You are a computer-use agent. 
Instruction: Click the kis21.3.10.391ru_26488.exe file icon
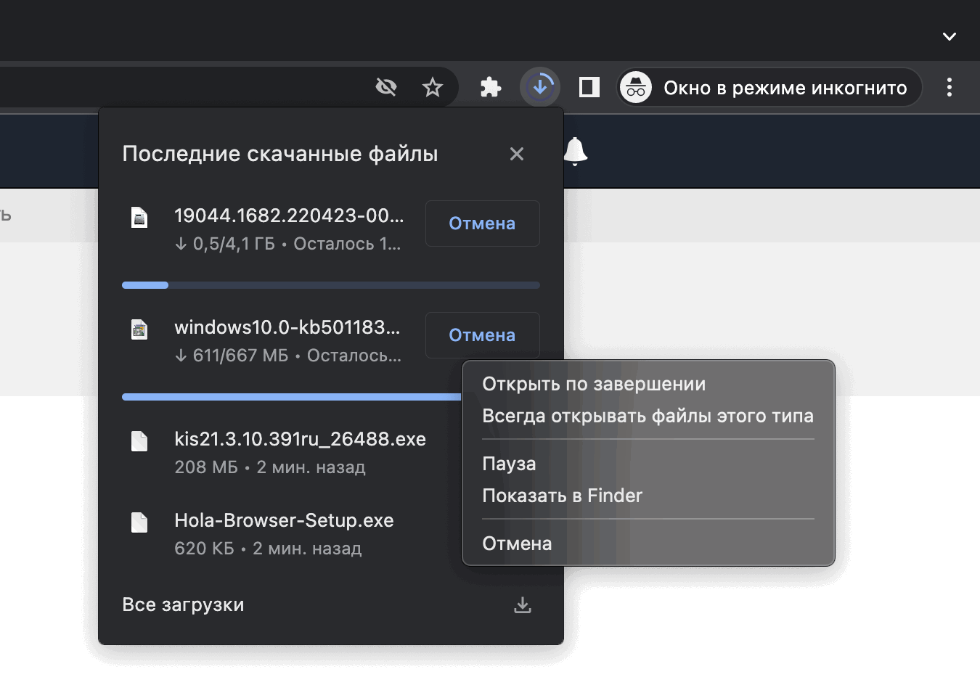139,441
